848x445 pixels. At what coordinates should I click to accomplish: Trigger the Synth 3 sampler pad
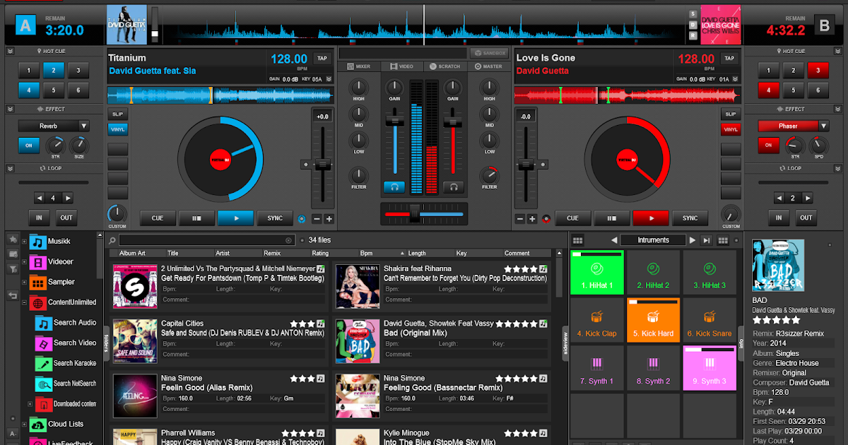[709, 368]
